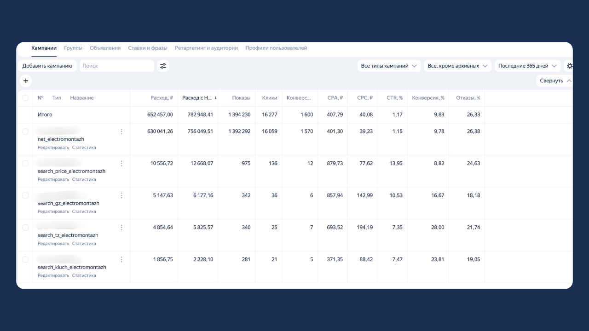Open three-dot menu for net_electromontazh campaign
This screenshot has height=331, width=589.
(x=121, y=131)
